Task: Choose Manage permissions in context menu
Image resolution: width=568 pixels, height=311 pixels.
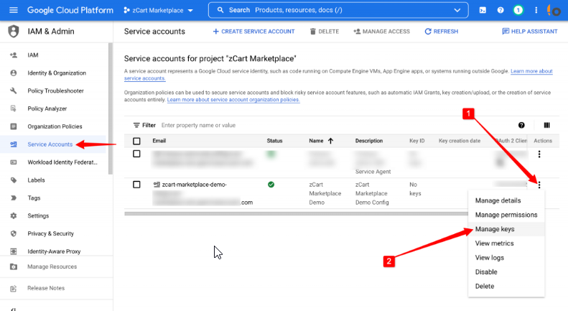Action: (506, 215)
